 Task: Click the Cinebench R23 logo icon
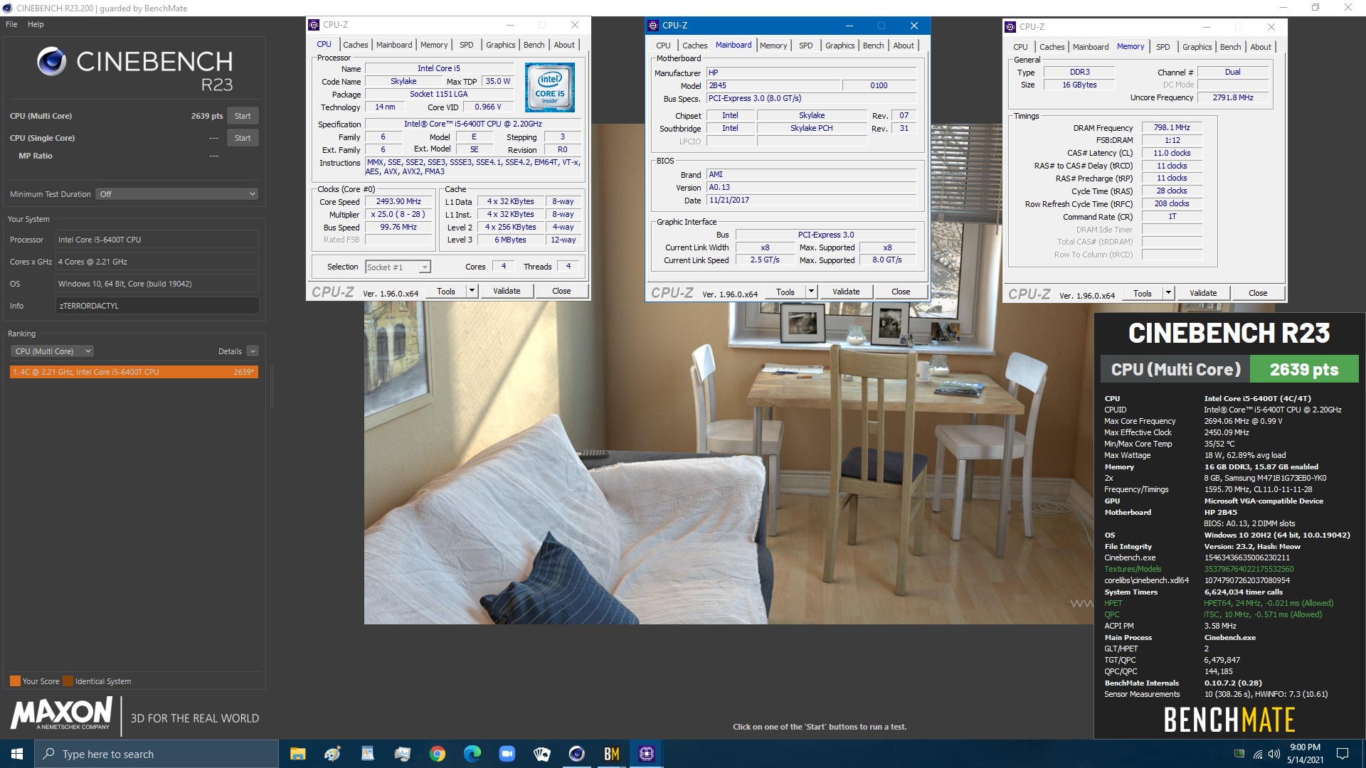[x=51, y=62]
